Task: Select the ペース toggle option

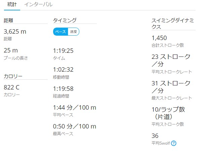Action: 61,32
